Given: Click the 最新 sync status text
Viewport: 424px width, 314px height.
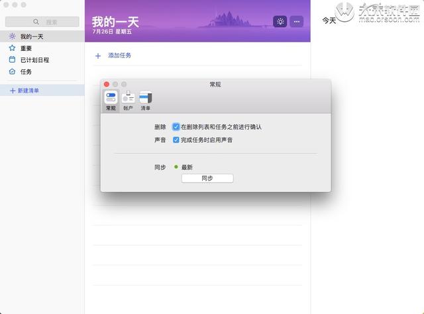Looking at the screenshot, I should (x=187, y=167).
